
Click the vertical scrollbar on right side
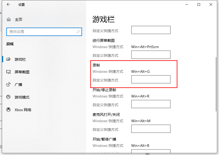click(216, 79)
